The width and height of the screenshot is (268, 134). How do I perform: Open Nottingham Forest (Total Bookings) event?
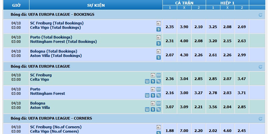63,42
